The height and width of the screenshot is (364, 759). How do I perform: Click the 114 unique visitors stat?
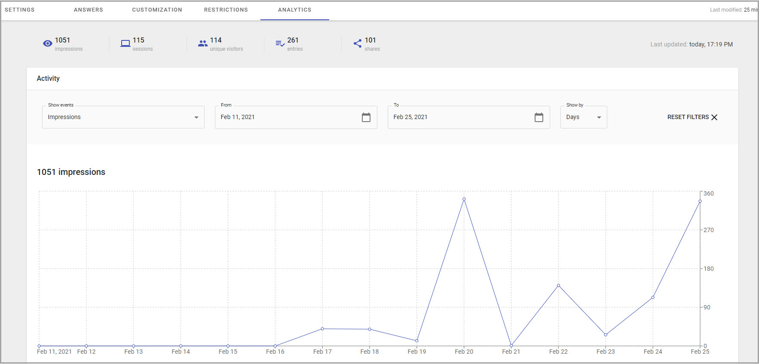pos(226,44)
